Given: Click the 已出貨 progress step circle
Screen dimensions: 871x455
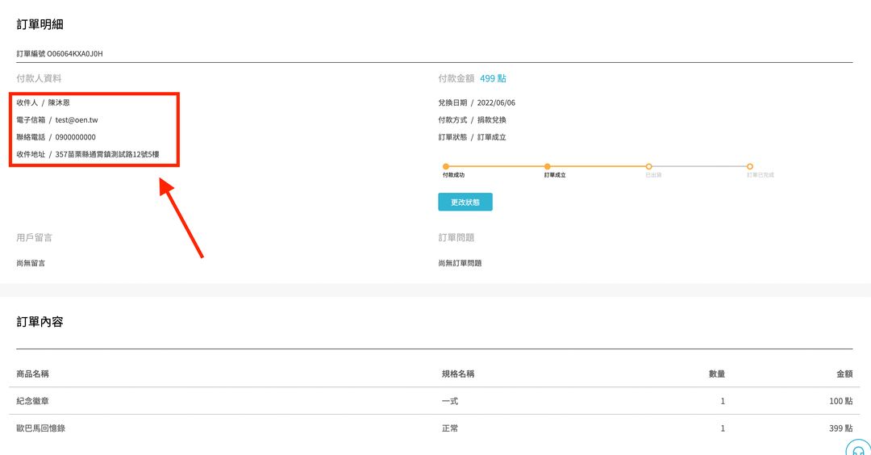Looking at the screenshot, I should click(648, 167).
